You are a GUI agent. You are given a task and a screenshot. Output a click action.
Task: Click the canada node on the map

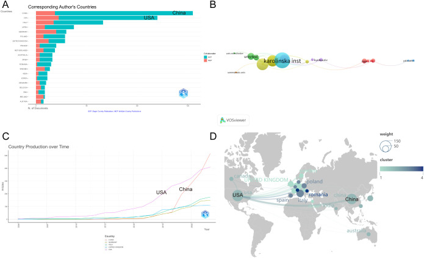click(231, 179)
